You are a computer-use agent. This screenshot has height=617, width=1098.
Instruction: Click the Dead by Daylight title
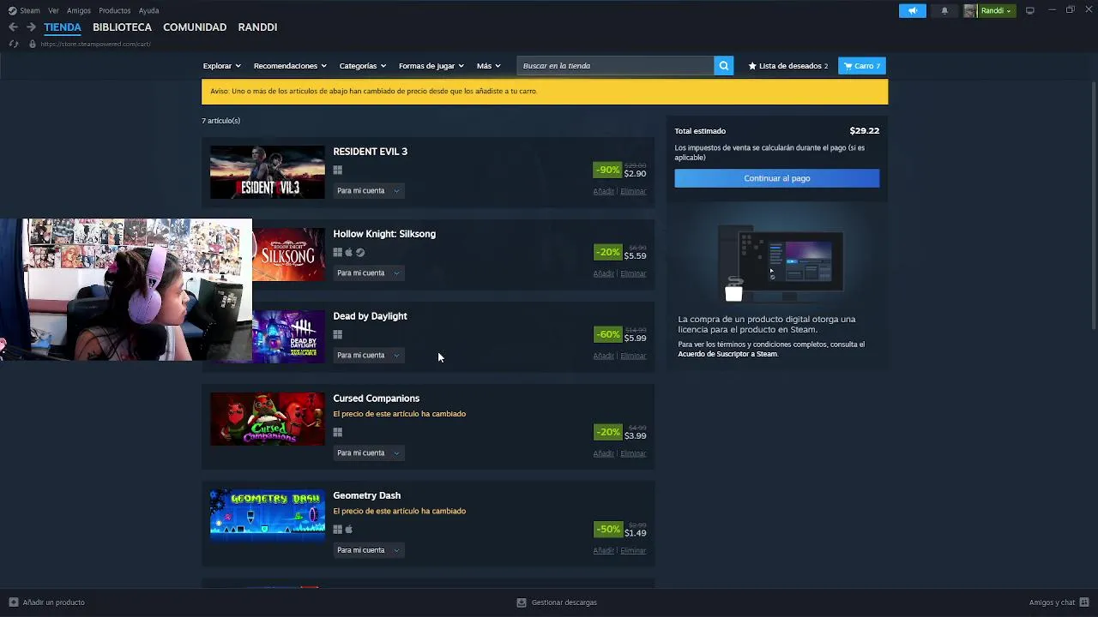point(370,316)
